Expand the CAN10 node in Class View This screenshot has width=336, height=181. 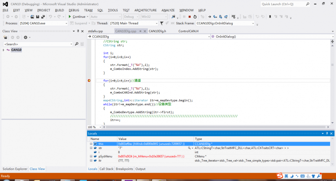[x=4, y=50]
